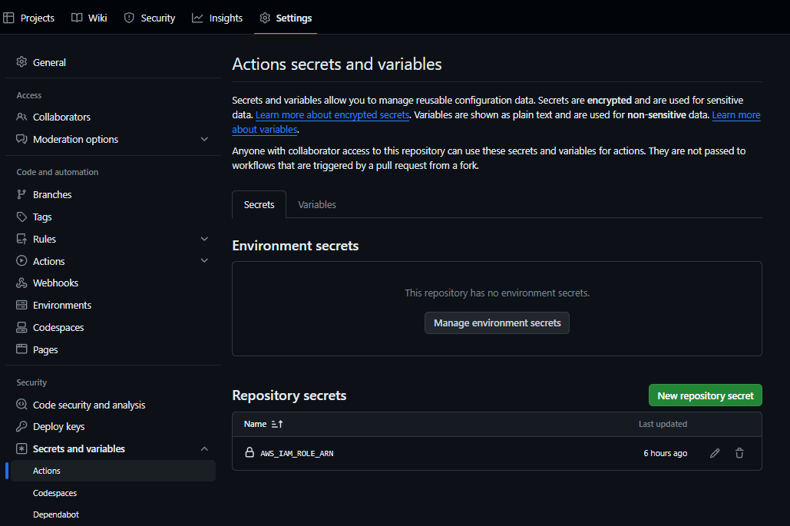Click the Projects table icon
The height and width of the screenshot is (526, 790).
8,18
